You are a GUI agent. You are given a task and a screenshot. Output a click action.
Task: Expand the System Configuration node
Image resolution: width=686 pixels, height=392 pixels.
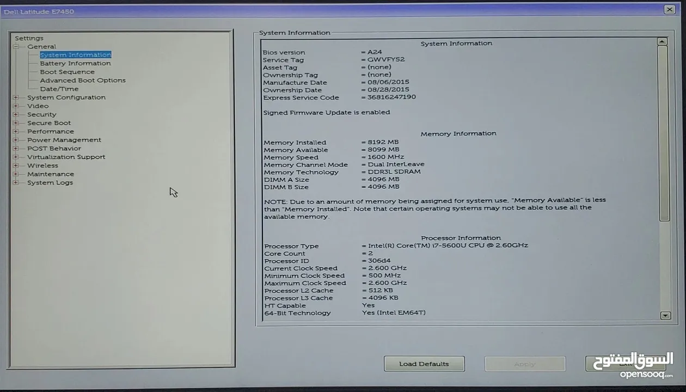pyautogui.click(x=16, y=97)
